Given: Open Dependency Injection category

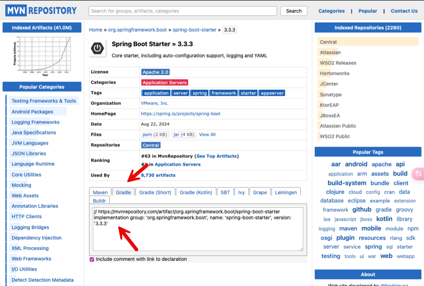Looking at the screenshot, I should click(x=36, y=238).
